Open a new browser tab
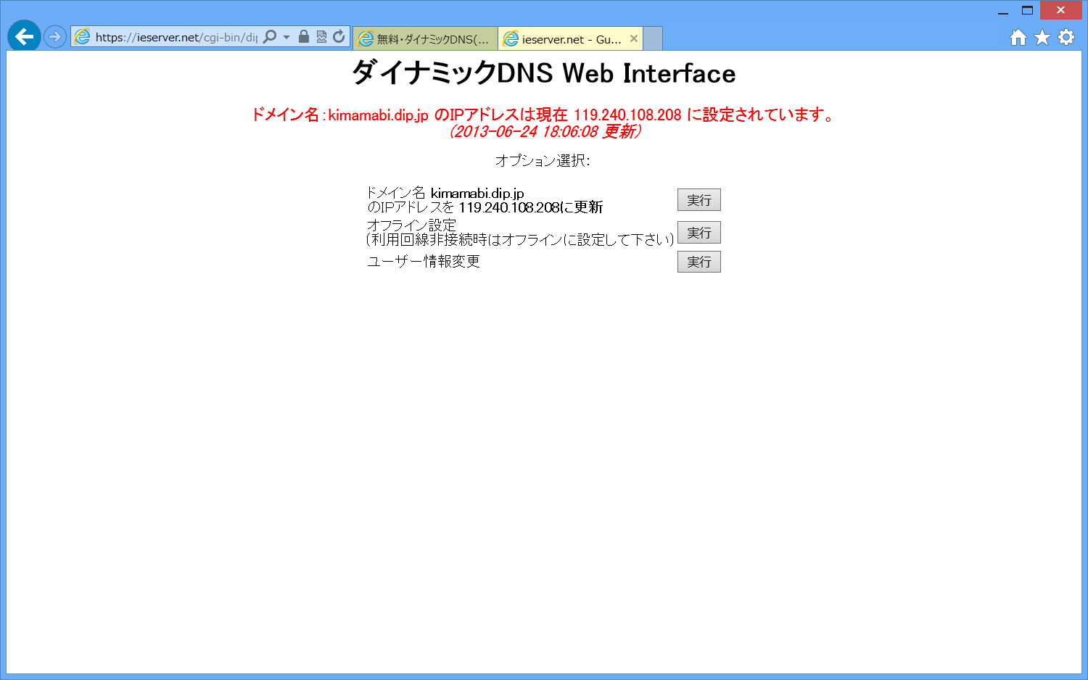Screen dimensions: 1088x680 651,38
